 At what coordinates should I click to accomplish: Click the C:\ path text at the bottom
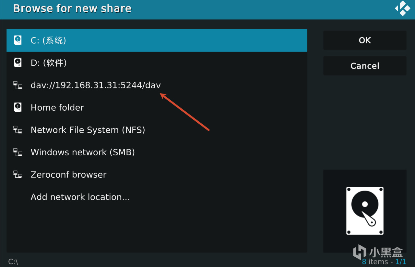(x=13, y=261)
